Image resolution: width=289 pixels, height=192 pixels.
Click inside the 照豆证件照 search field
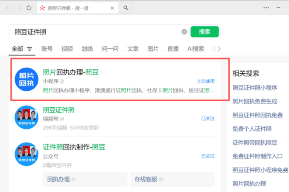click(x=94, y=32)
